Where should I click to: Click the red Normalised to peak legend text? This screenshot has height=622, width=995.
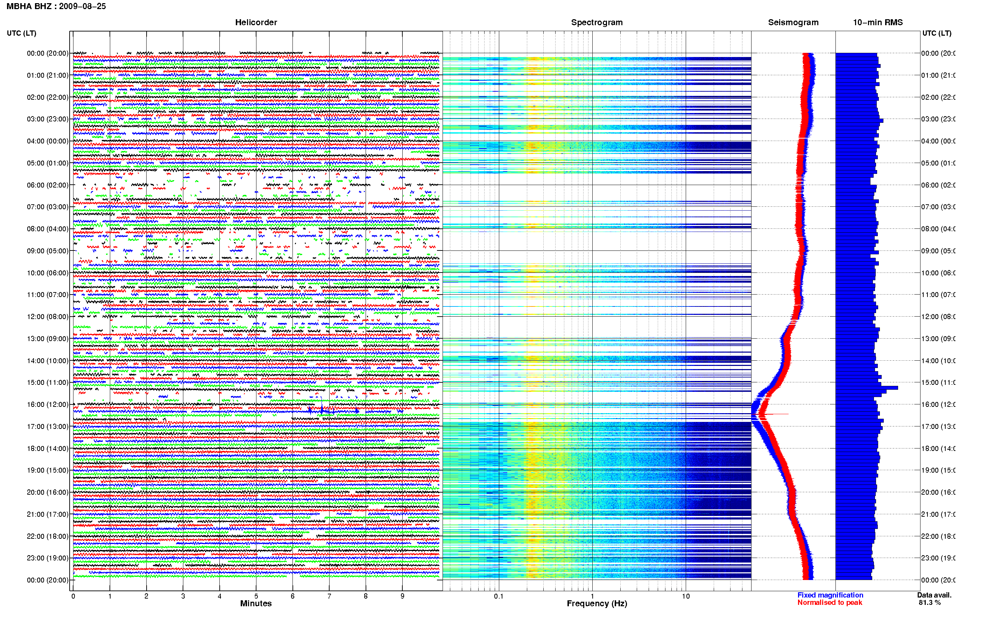pos(830,602)
